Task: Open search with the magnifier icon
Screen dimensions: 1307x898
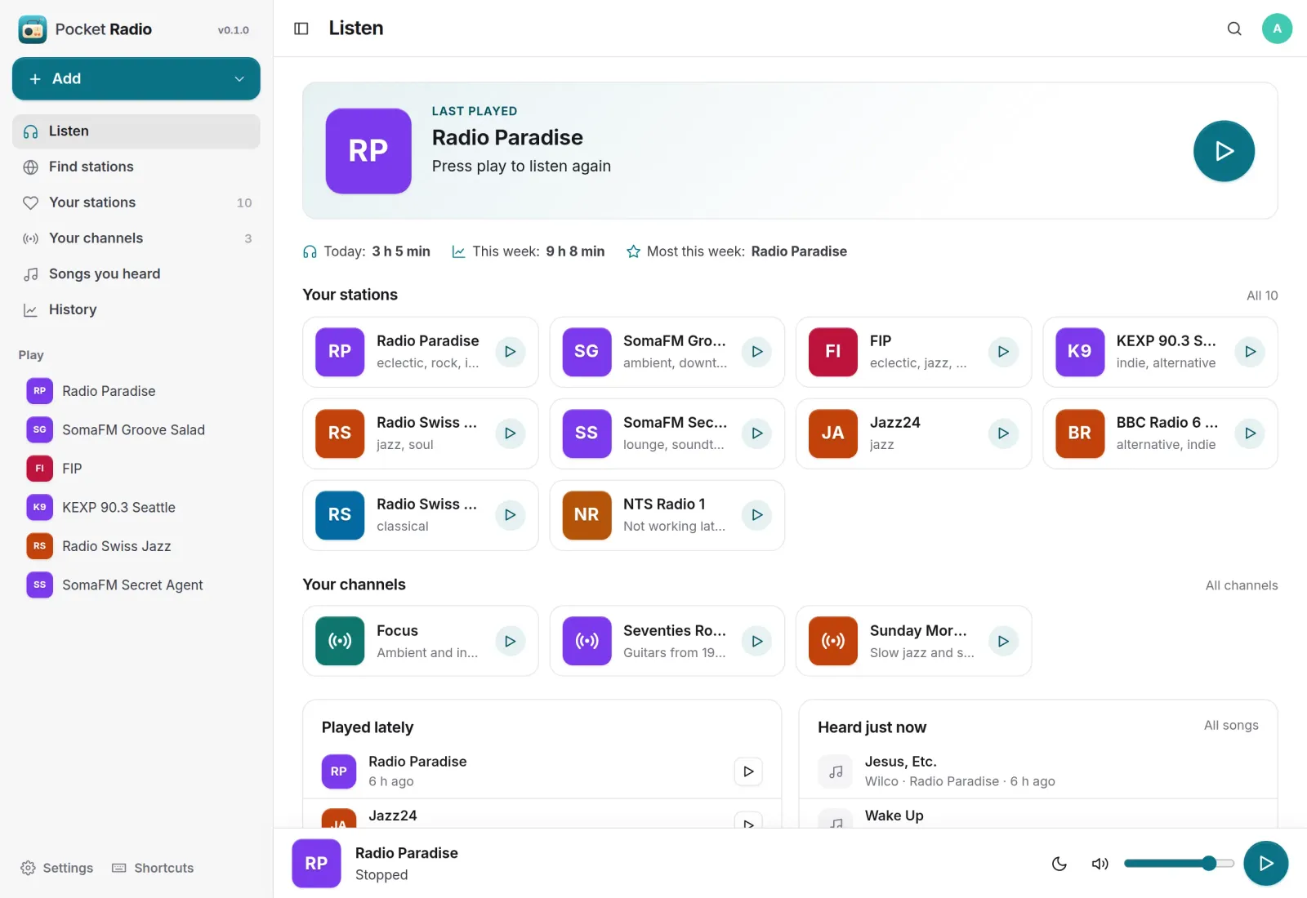Action: (x=1234, y=29)
